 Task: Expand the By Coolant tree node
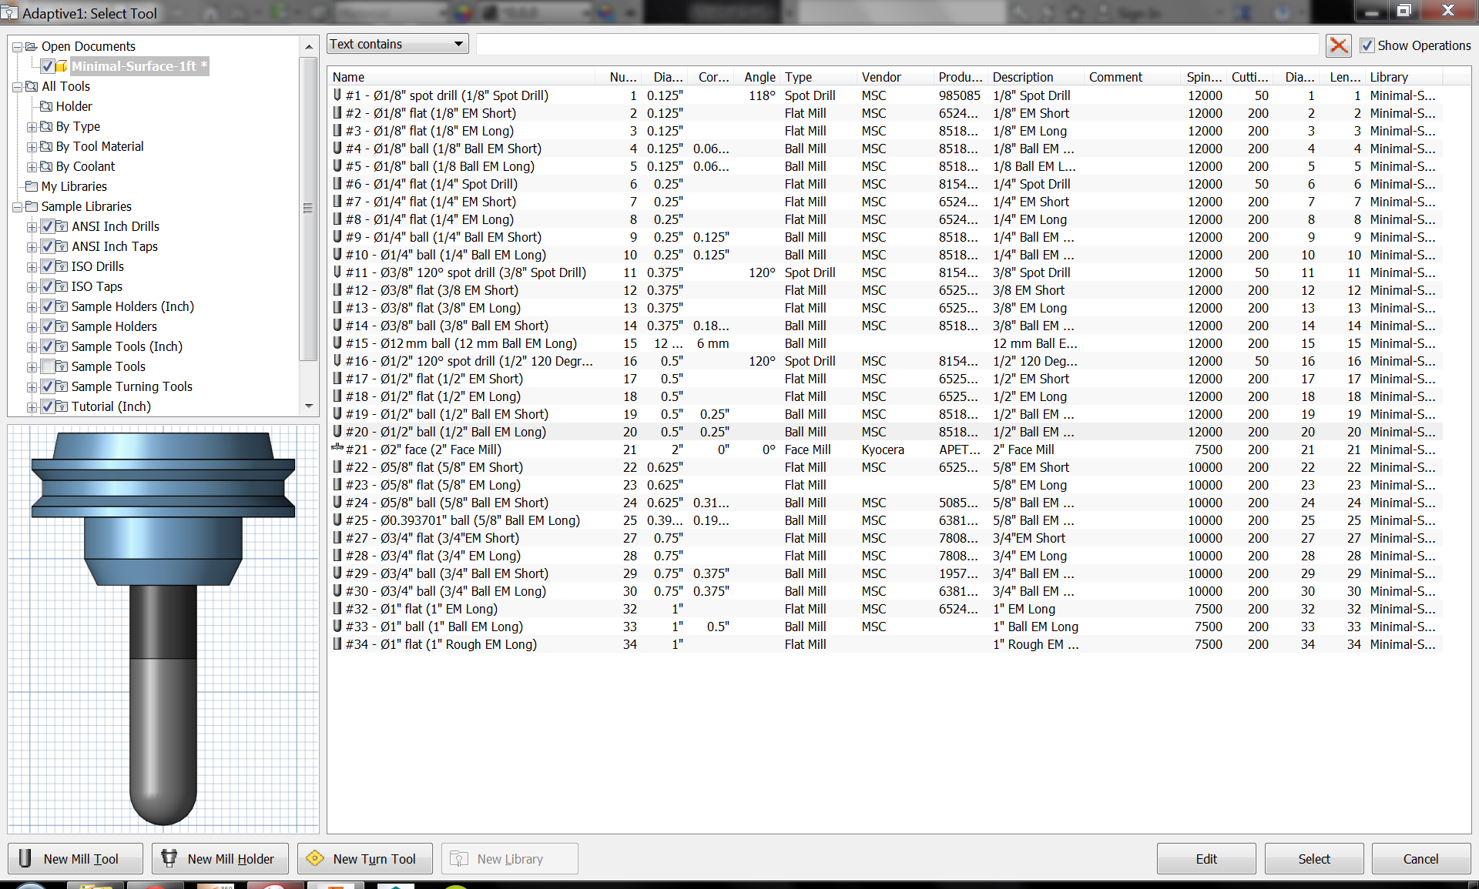32,166
